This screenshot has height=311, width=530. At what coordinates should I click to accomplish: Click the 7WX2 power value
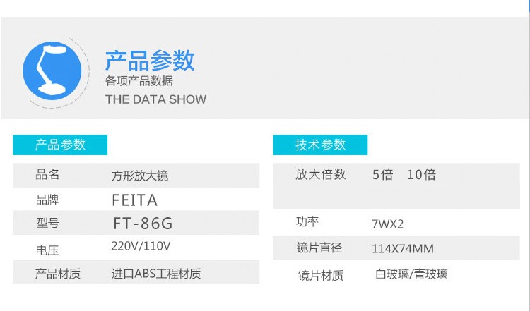coord(387,224)
